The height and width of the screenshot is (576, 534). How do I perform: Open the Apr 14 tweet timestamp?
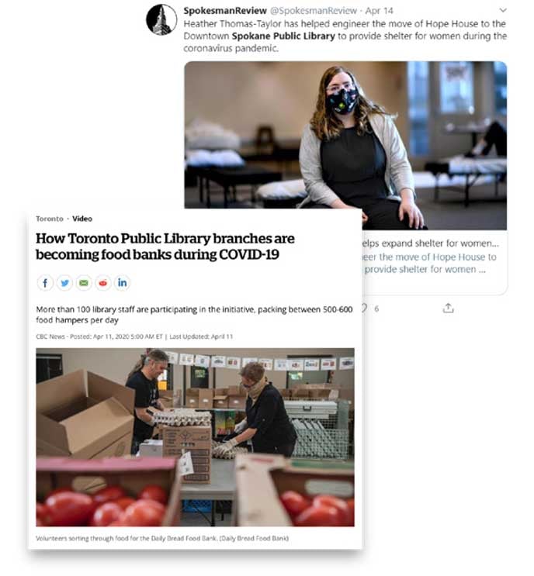(x=380, y=11)
